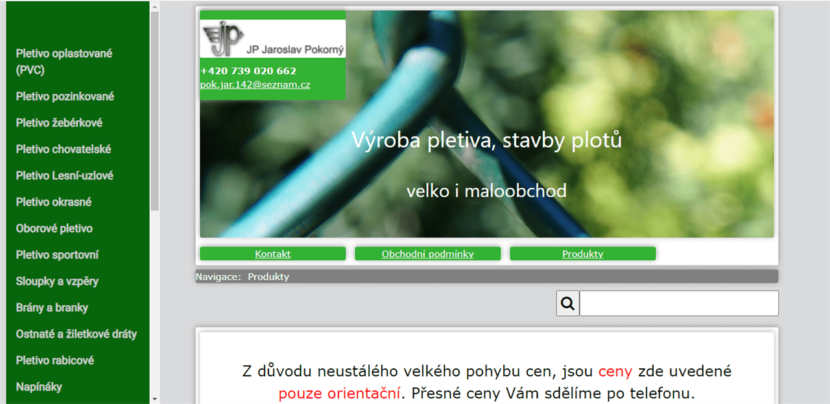This screenshot has height=404, width=830.
Task: Click the sidebar vertical scrollbar thumb
Action: (154, 111)
